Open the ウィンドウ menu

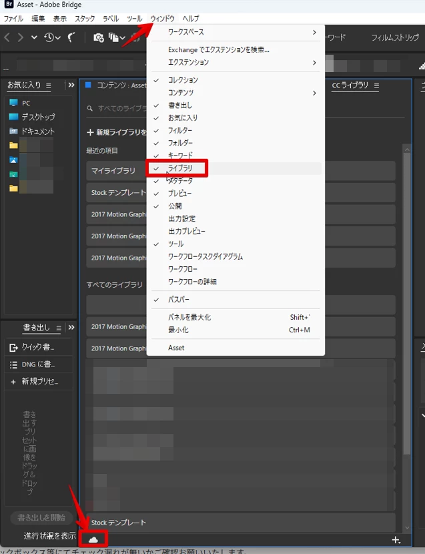162,19
